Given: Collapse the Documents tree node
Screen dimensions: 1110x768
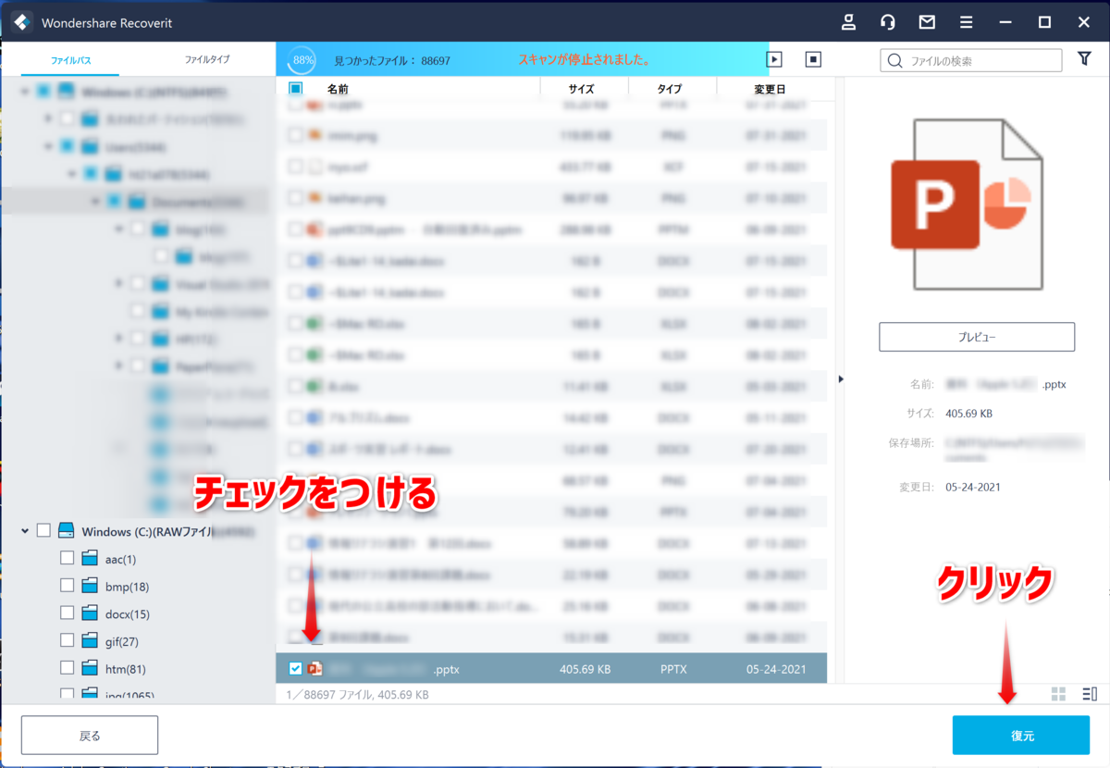Looking at the screenshot, I should point(94,202).
